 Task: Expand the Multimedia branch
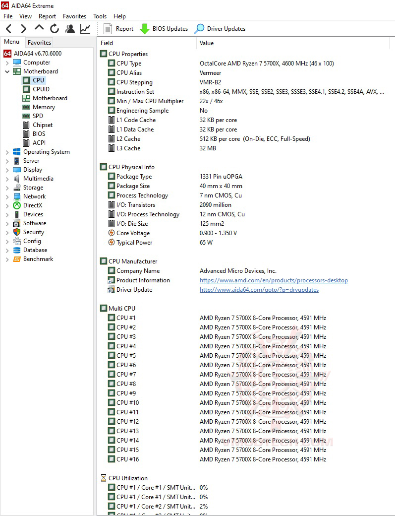pos(7,179)
